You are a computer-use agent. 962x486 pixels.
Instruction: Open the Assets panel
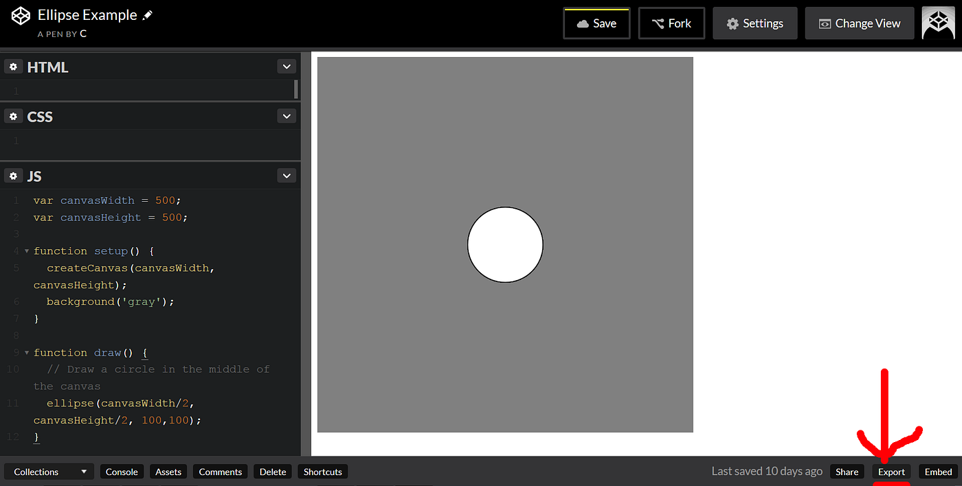click(x=168, y=472)
